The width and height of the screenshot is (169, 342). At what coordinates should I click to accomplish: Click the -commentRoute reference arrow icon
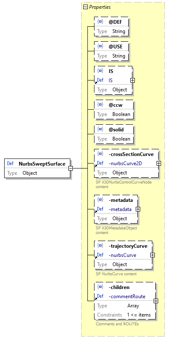96,299
